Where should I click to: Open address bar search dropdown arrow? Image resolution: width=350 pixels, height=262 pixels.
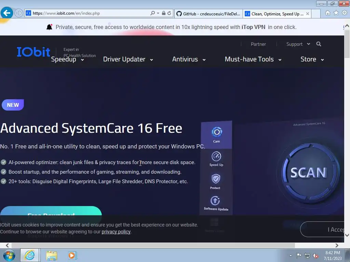158,13
